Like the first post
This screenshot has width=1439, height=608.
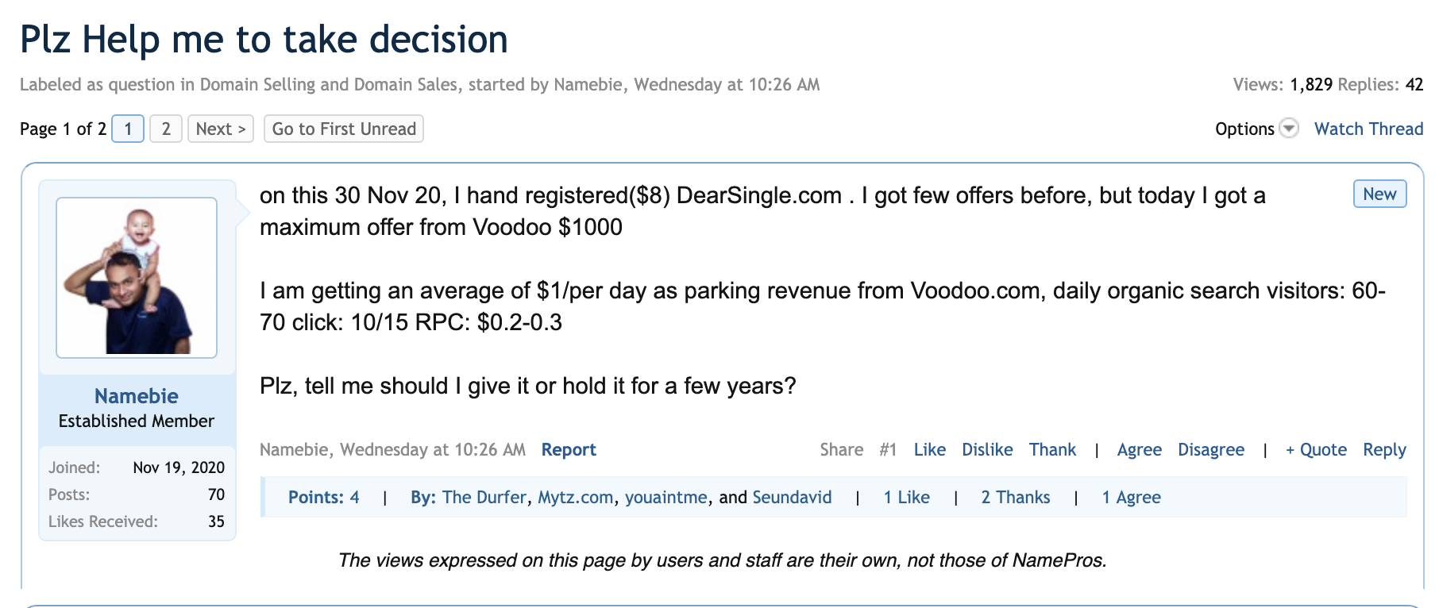(x=929, y=449)
